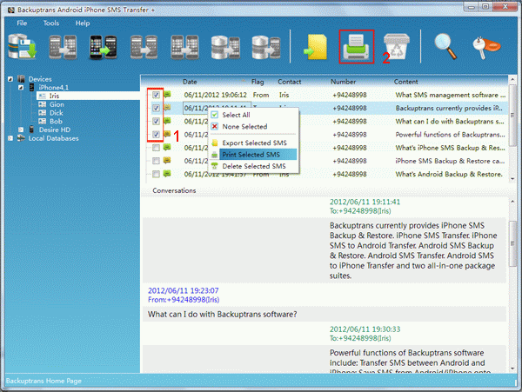Screen dimensions: 522x392
Task: Click the 2012/06/11 19:30:33 conversation timestamp
Action: click(365, 329)
